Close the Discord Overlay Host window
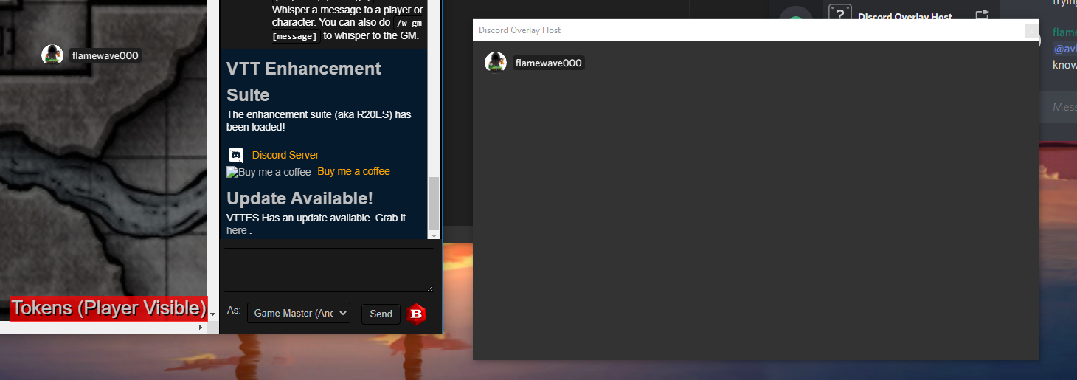Viewport: 1077px width, 380px height. (x=1031, y=30)
